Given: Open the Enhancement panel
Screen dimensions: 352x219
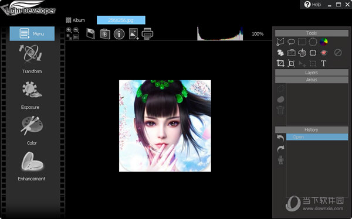Looking at the screenshot, I should 32,166.
